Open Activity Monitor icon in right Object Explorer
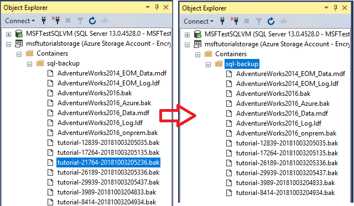The image size is (354, 206). (283, 21)
